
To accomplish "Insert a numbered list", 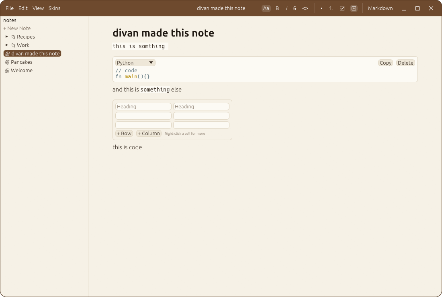I will click(x=331, y=8).
